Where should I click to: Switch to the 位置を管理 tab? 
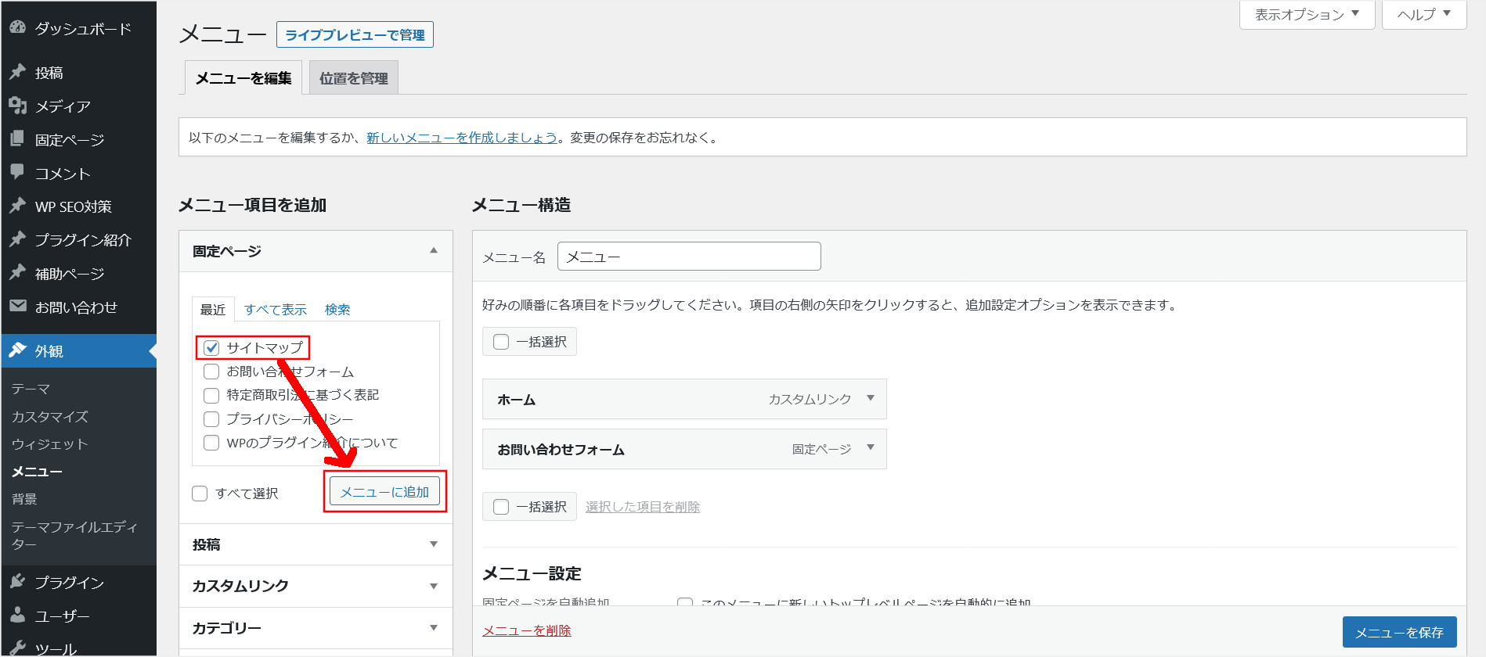(x=353, y=78)
